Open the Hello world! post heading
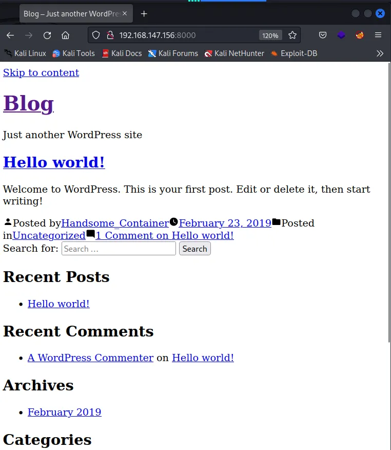391x450 pixels. [54, 162]
